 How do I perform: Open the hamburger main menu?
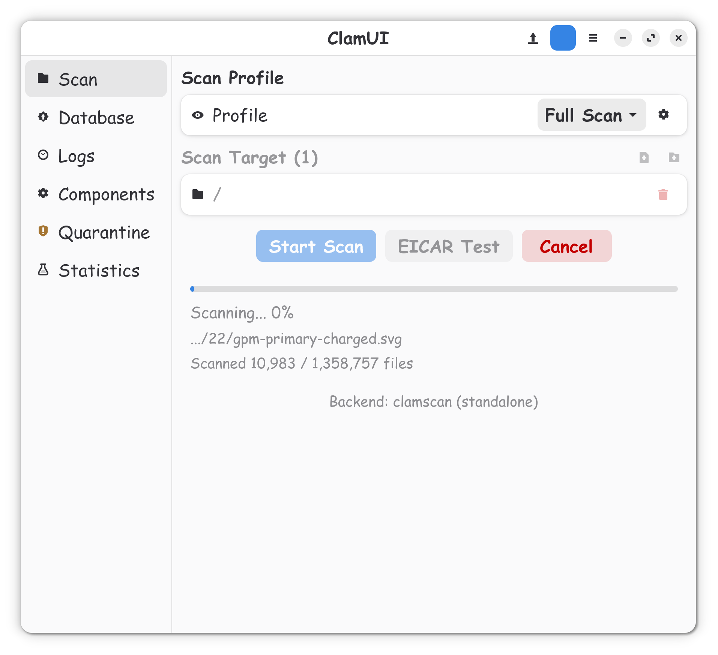pos(593,38)
